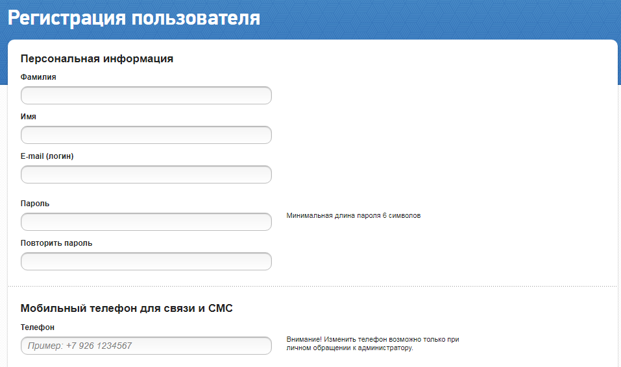This screenshot has width=621, height=367.
Task: Click the Повторить пароль input field
Action: pos(146,261)
